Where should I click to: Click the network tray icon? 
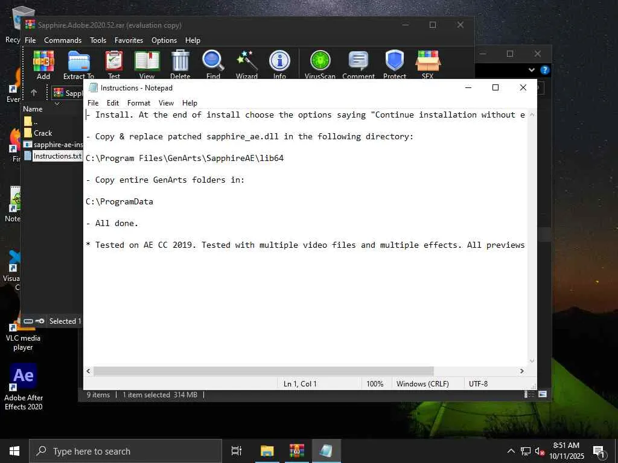tap(526, 452)
